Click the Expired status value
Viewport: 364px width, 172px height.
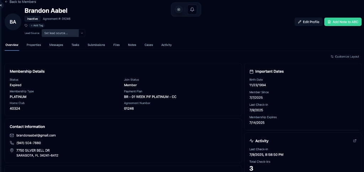(16, 85)
